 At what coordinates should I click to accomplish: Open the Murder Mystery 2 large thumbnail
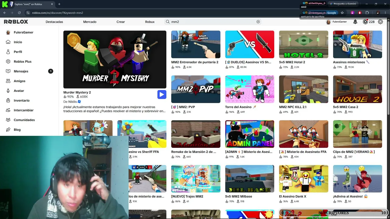click(x=115, y=60)
